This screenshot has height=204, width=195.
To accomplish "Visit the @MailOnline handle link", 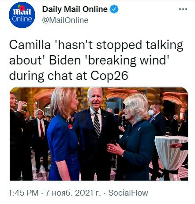I will [x=65, y=20].
